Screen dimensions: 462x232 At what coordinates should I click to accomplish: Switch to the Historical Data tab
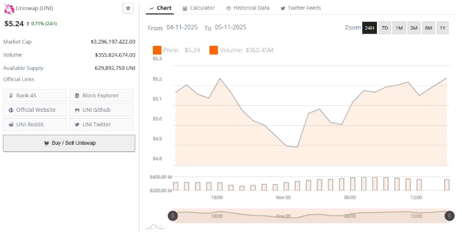tap(248, 8)
